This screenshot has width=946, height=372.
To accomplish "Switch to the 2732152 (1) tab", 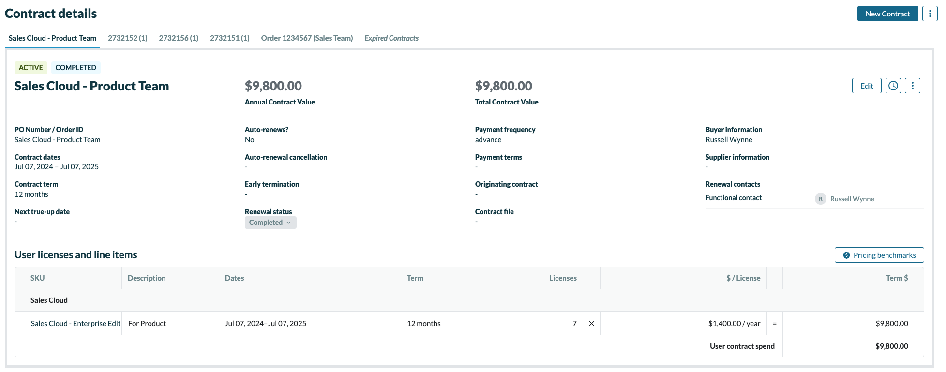I will tap(128, 38).
